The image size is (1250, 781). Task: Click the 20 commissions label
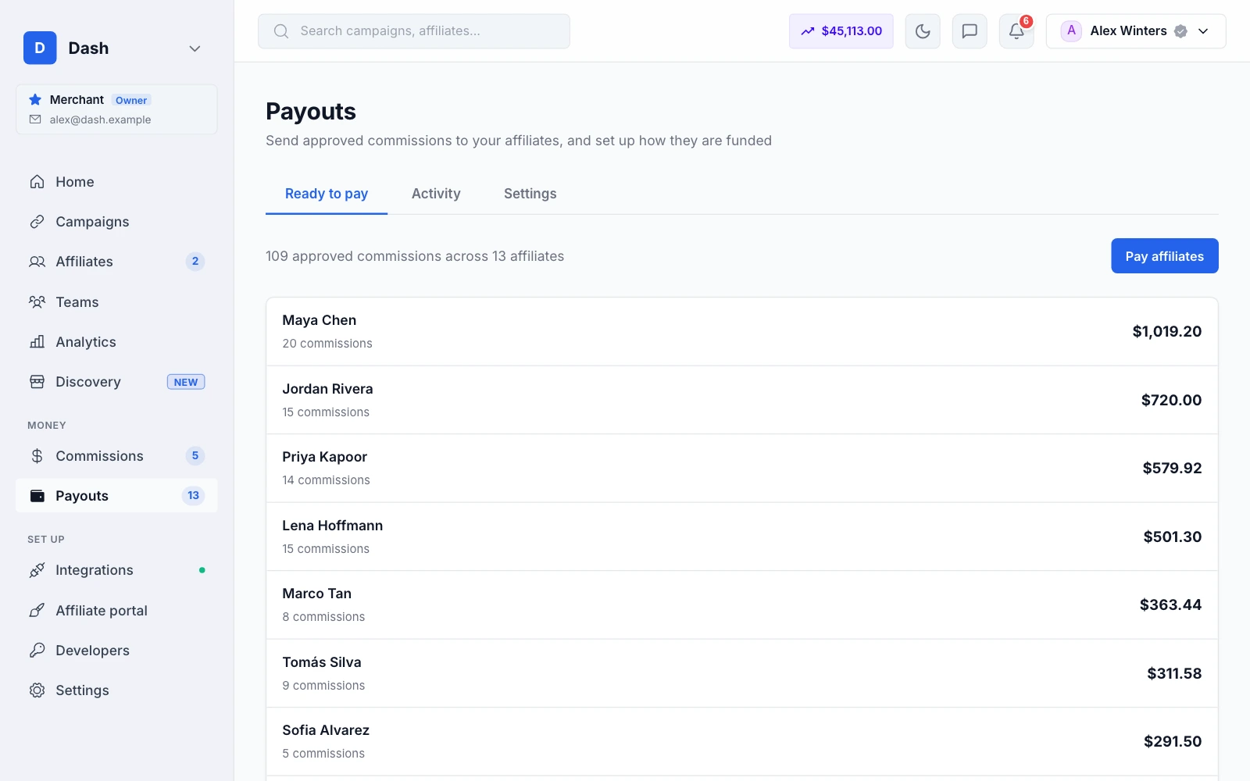(327, 344)
